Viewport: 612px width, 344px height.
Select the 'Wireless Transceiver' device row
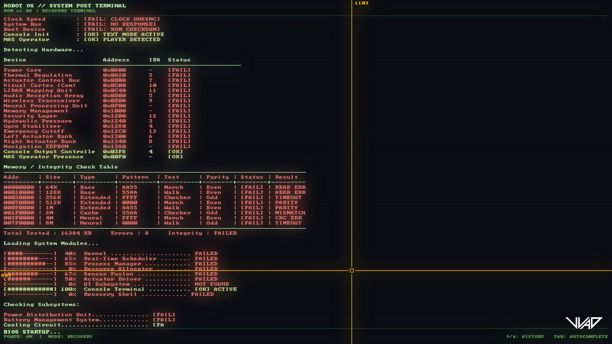[97, 101]
